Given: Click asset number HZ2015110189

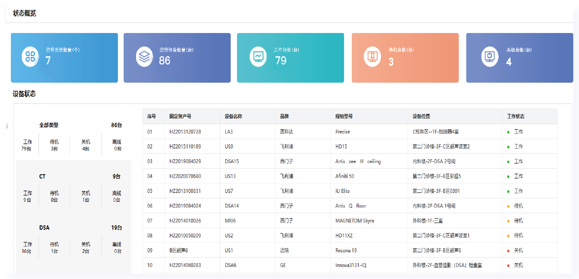Looking at the screenshot, I should coord(185,147).
